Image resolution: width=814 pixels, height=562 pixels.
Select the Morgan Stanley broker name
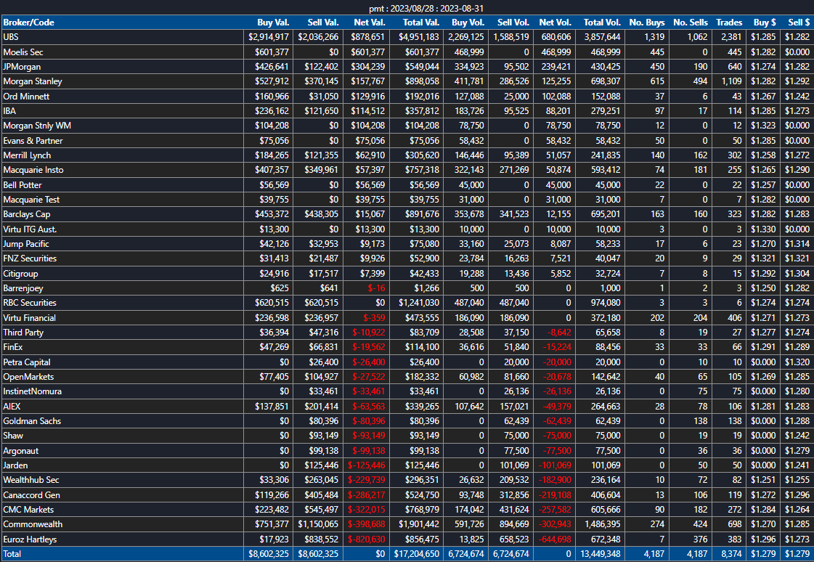click(x=33, y=81)
